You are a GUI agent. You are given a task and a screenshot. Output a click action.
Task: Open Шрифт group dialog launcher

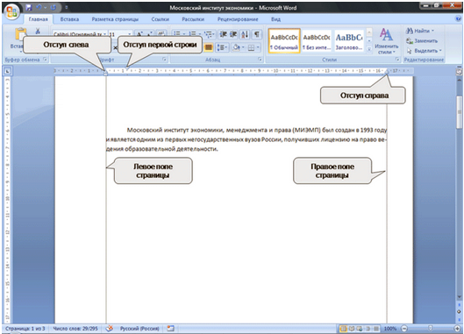pos(165,60)
